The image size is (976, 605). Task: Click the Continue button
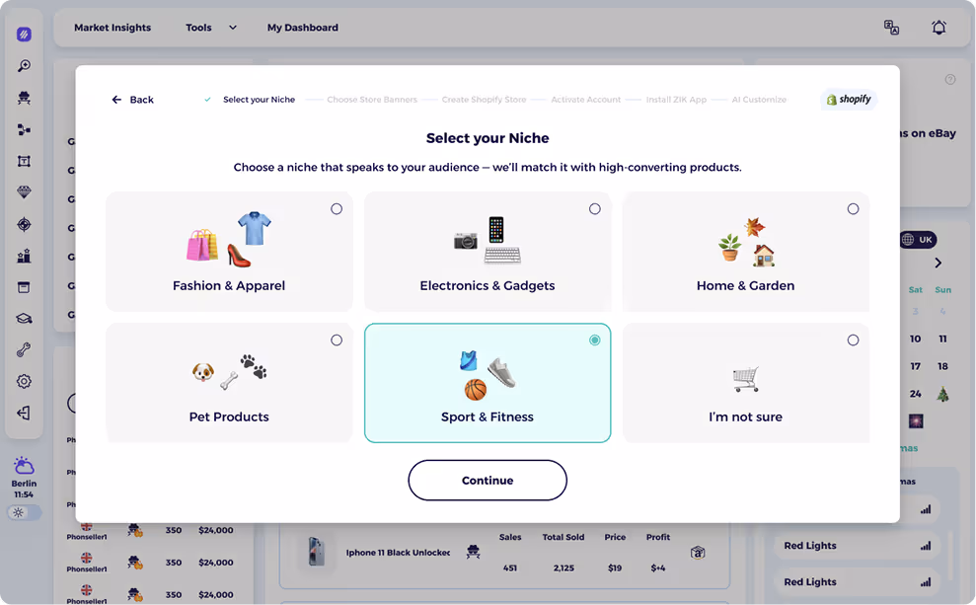488,480
